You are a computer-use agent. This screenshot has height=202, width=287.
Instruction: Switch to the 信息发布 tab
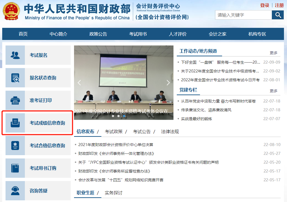coord(85,131)
